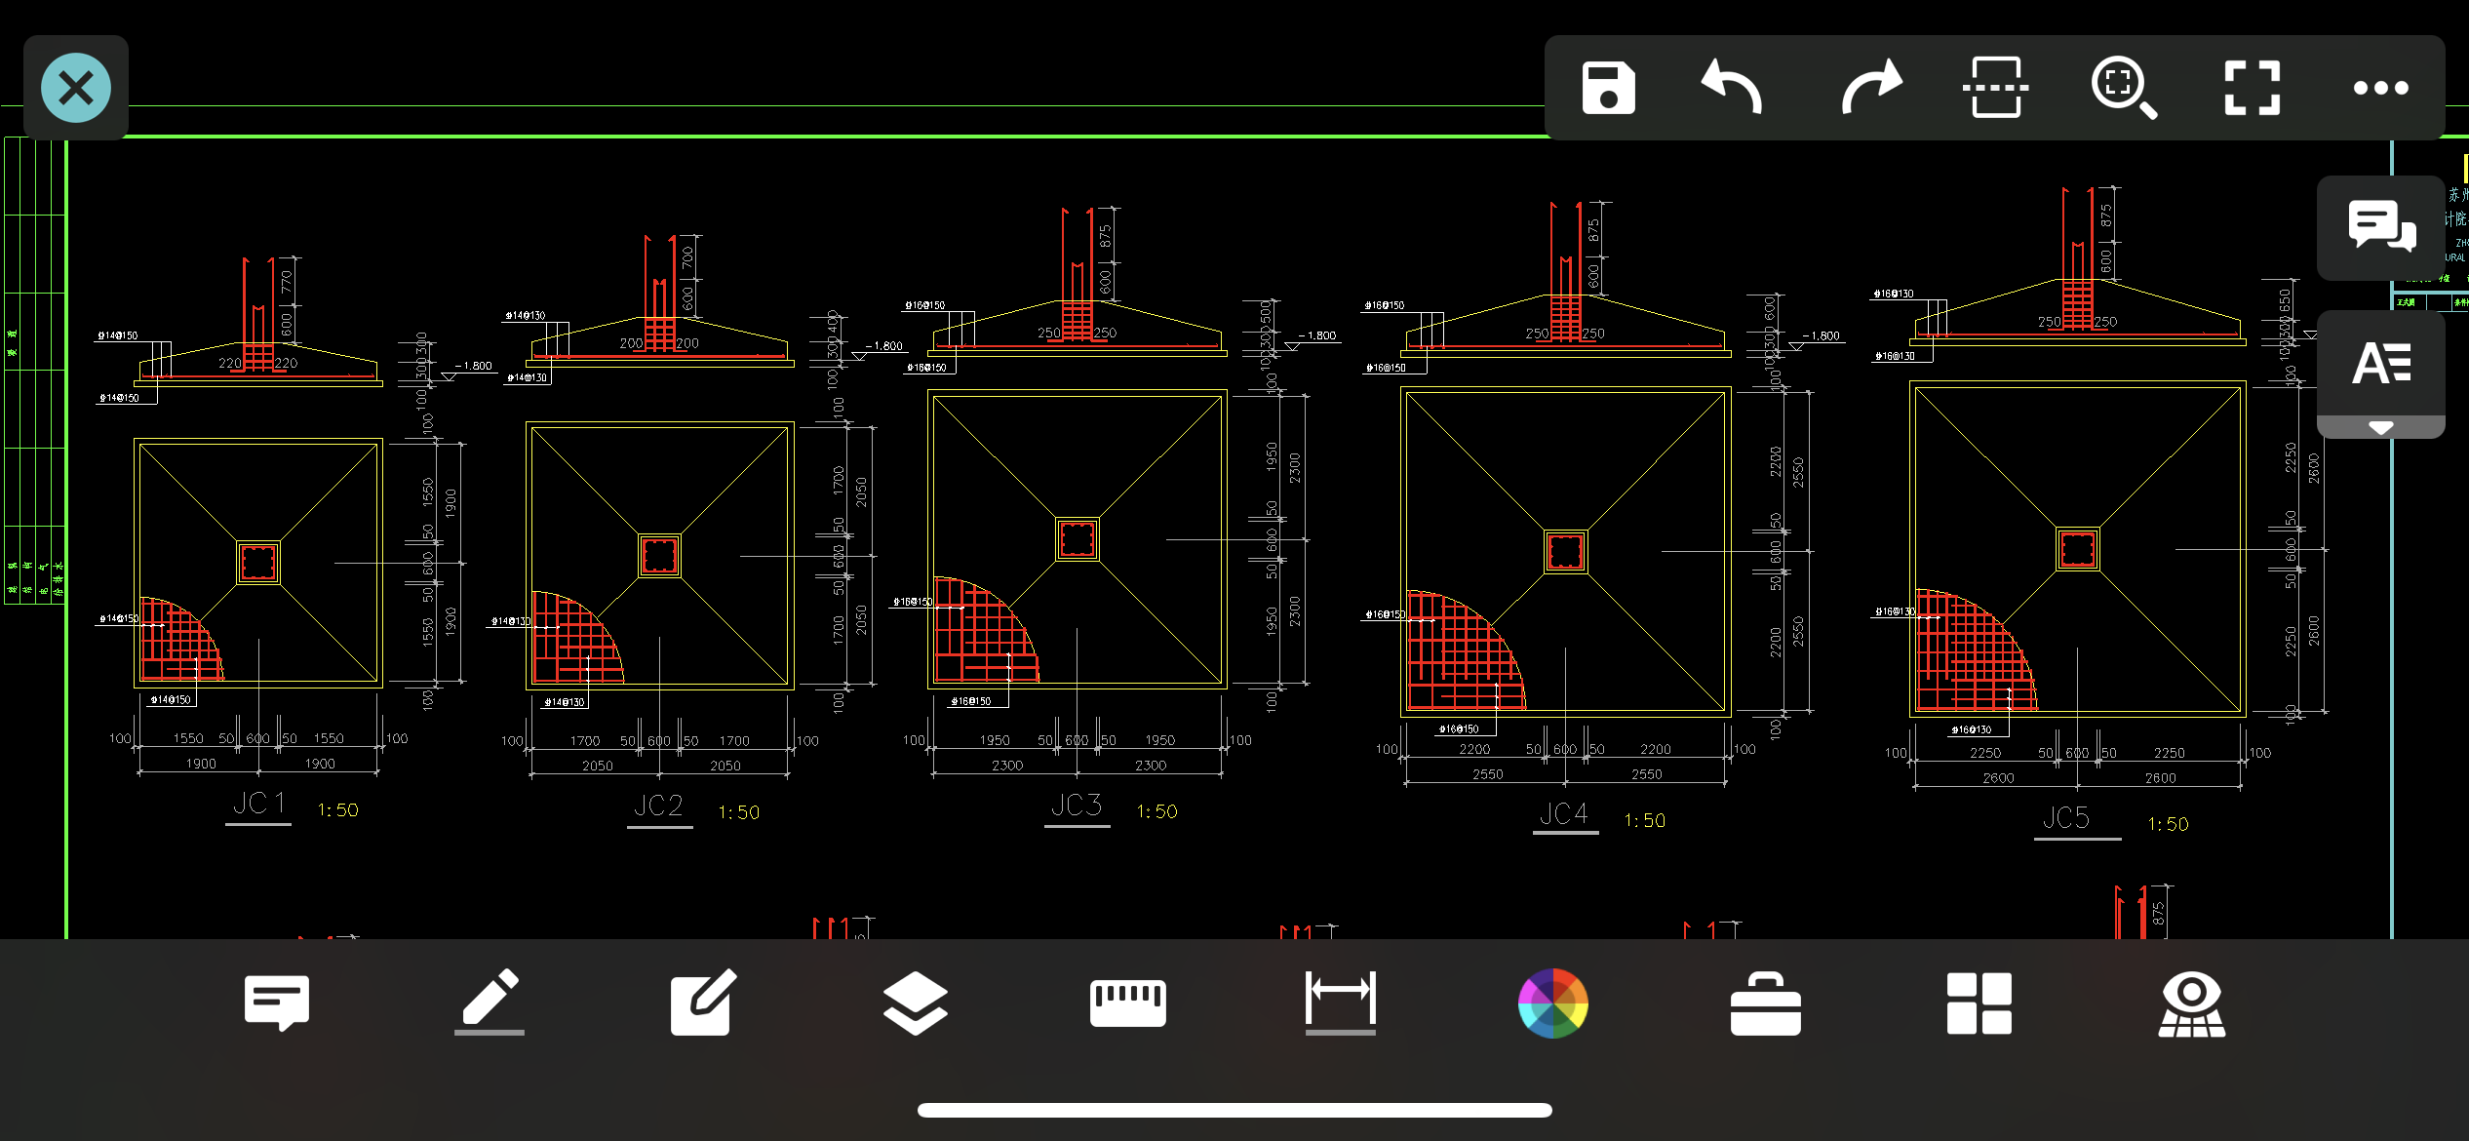Click the JC3 drawing title
This screenshot has width=2469, height=1141.
coord(1077,806)
